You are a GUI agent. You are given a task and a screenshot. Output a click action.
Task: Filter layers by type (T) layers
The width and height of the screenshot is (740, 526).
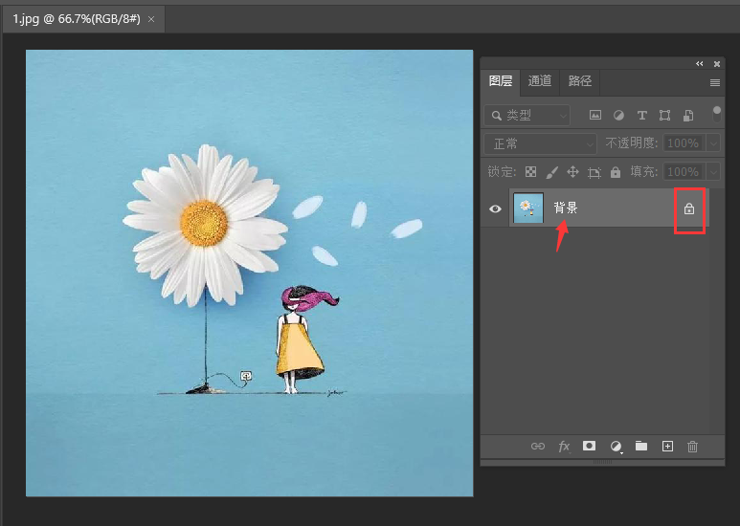coord(641,115)
